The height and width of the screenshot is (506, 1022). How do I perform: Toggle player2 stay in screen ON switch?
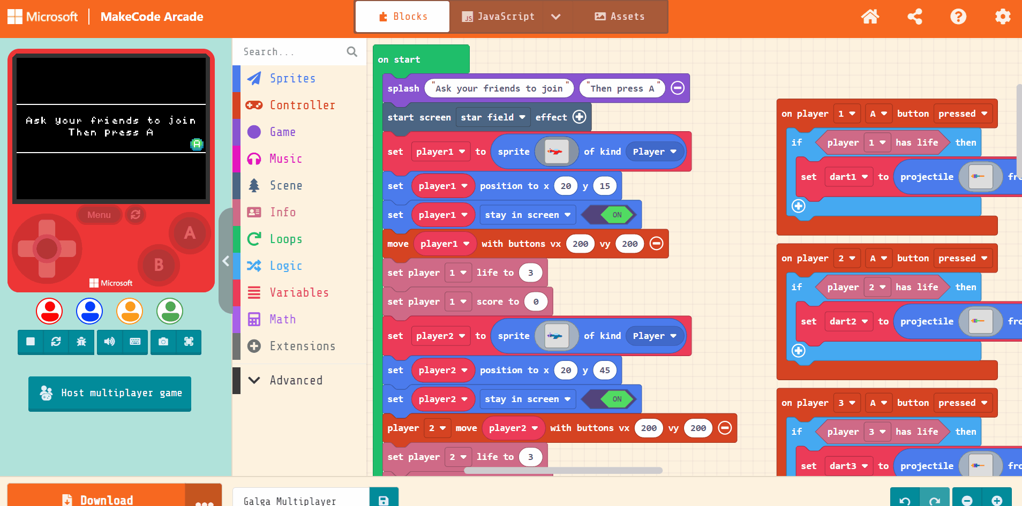[610, 399]
